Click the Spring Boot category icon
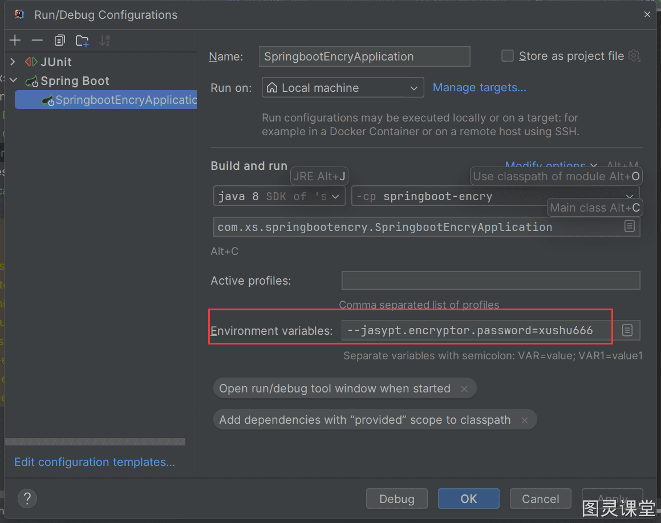The image size is (661, 523). 32,81
